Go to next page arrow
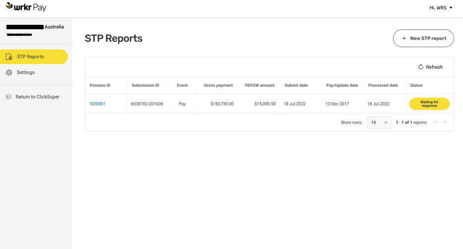 [x=444, y=122]
